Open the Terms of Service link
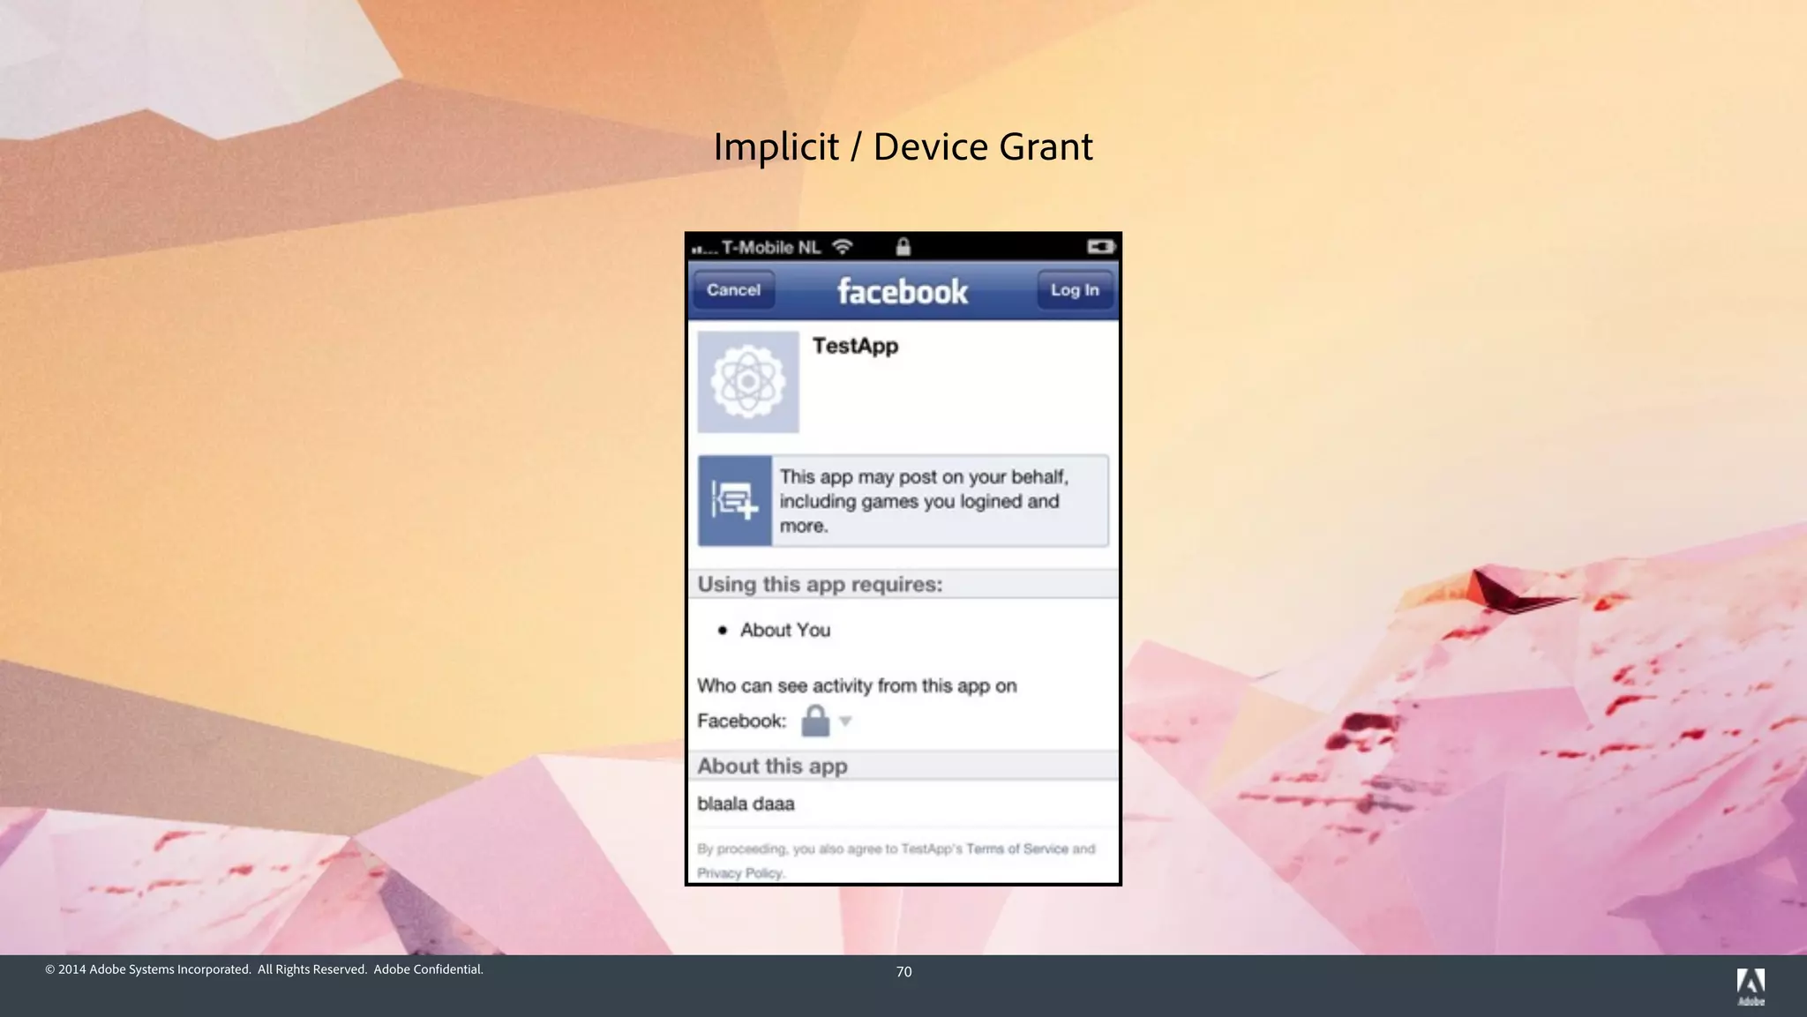This screenshot has height=1017, width=1807. click(x=1016, y=849)
